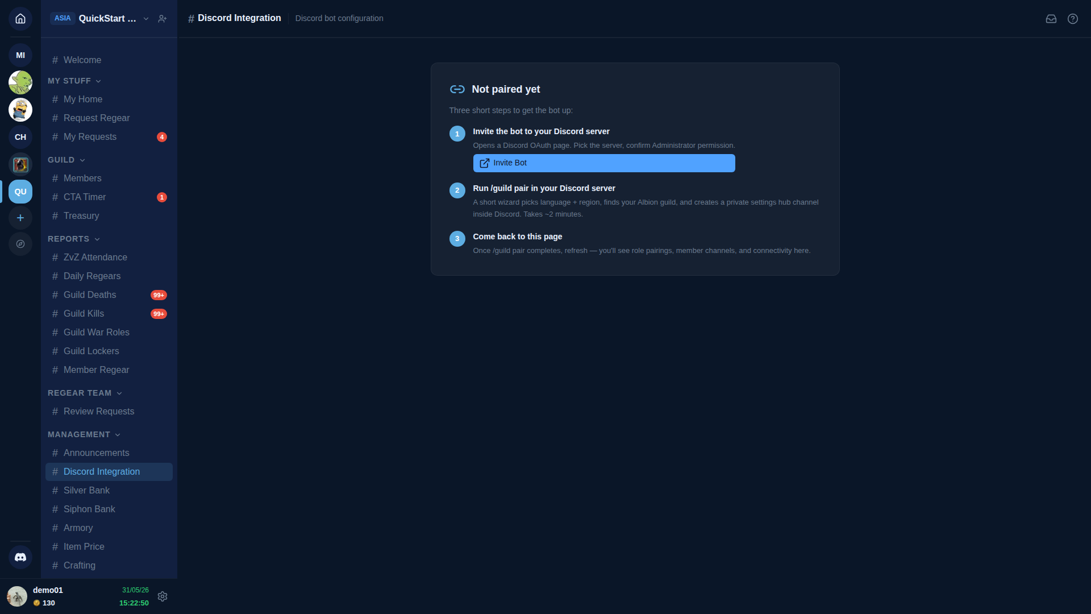This screenshot has height=614, width=1091.
Task: Open the Announcements channel
Action: click(109, 453)
